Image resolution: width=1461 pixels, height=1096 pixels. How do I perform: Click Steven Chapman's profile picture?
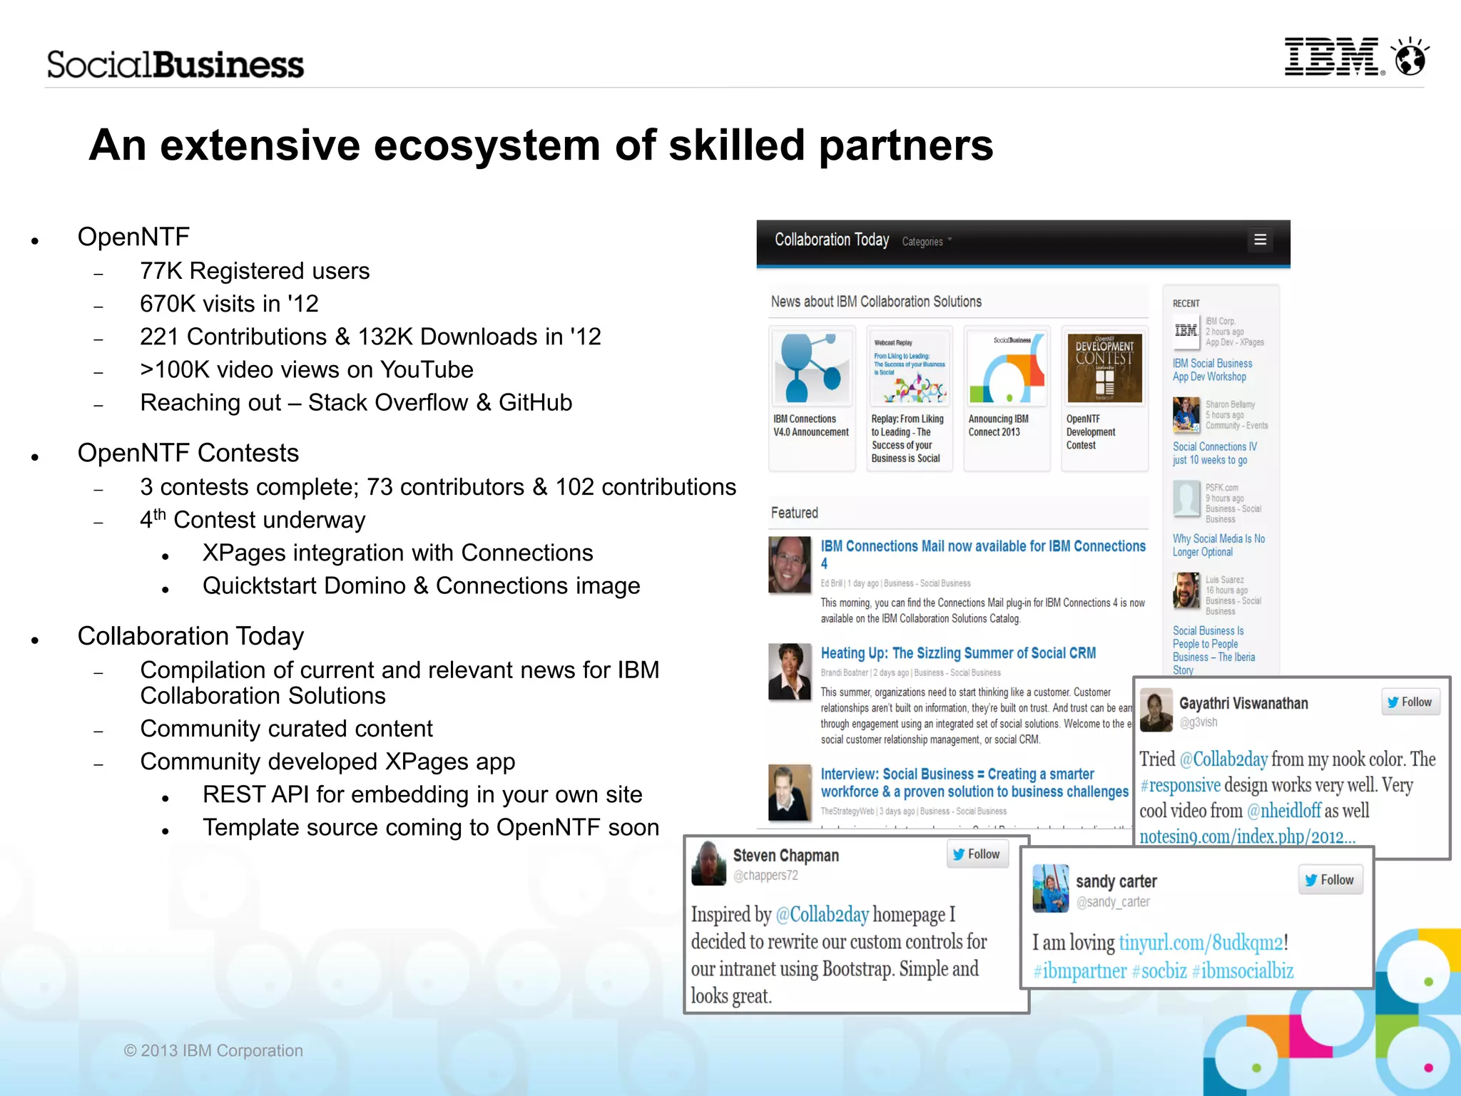[708, 863]
